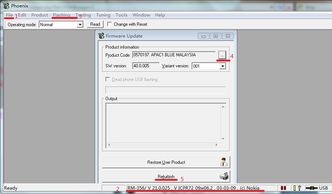332x194 pixels.
Task: Click the SW version field
Action: point(146,66)
